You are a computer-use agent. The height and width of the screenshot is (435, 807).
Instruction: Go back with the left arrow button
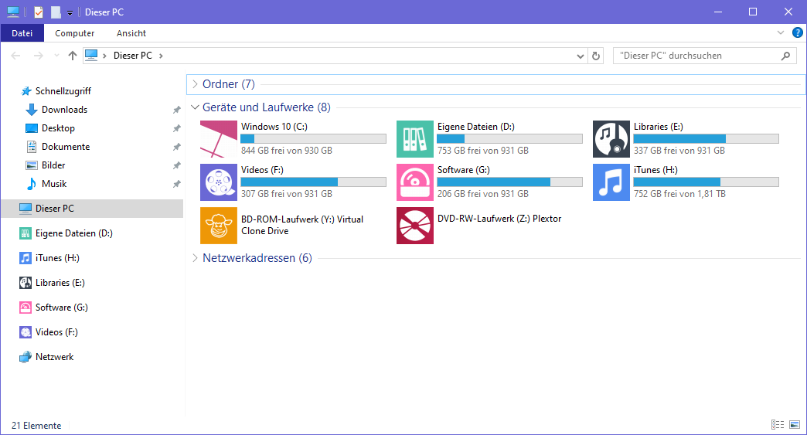pos(16,56)
